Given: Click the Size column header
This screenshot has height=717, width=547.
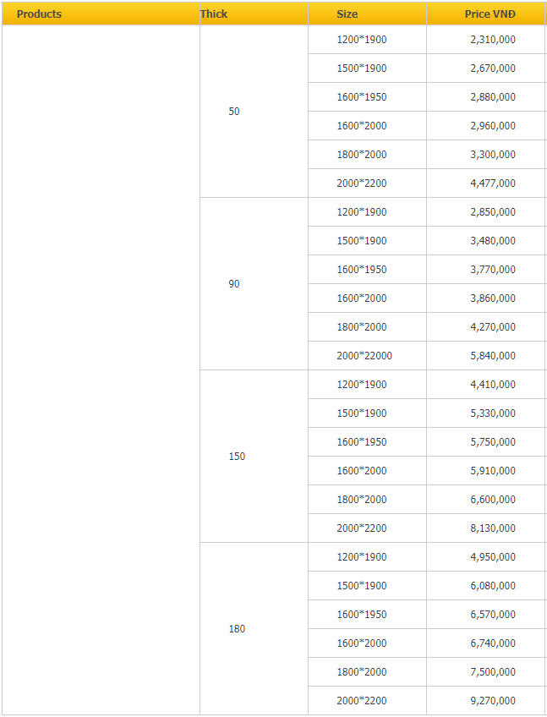Looking at the screenshot, I should click(x=347, y=14).
